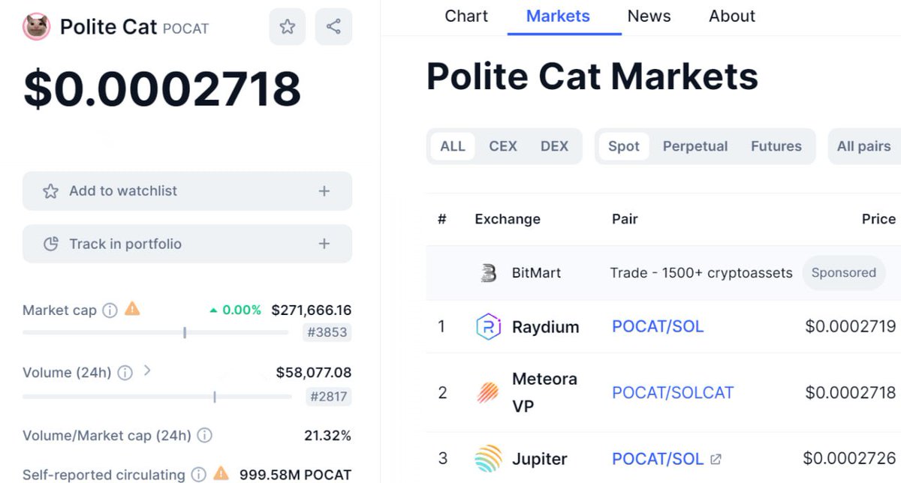901x483 pixels.
Task: Click the star watchlist icon
Action: pyautogui.click(x=287, y=26)
